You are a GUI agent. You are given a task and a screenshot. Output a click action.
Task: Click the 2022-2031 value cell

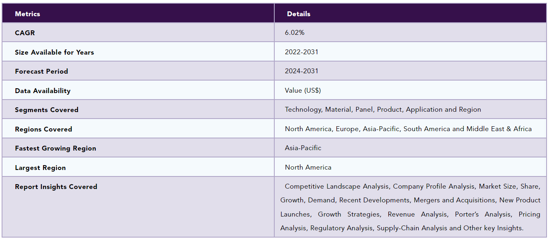[301, 52]
